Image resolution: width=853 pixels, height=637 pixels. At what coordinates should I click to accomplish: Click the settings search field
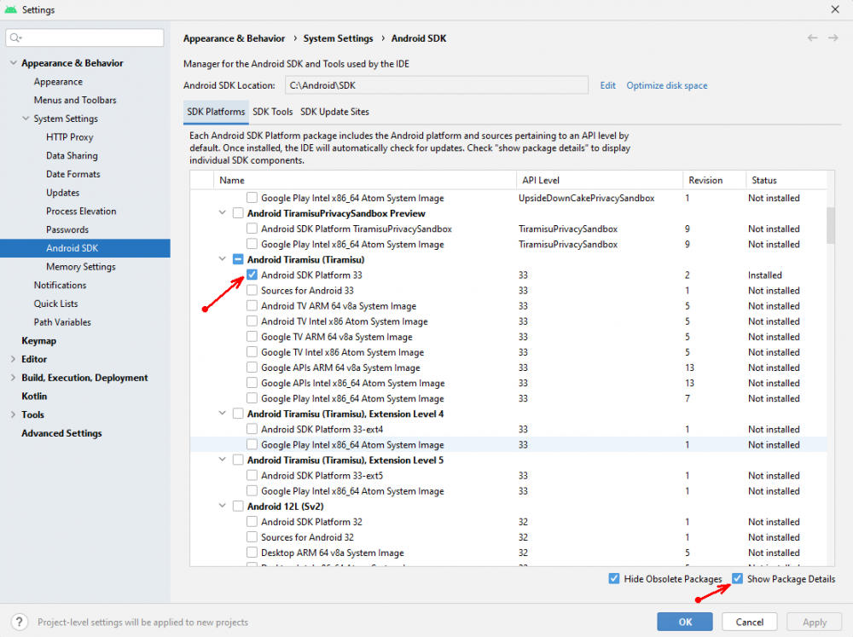pyautogui.click(x=84, y=38)
